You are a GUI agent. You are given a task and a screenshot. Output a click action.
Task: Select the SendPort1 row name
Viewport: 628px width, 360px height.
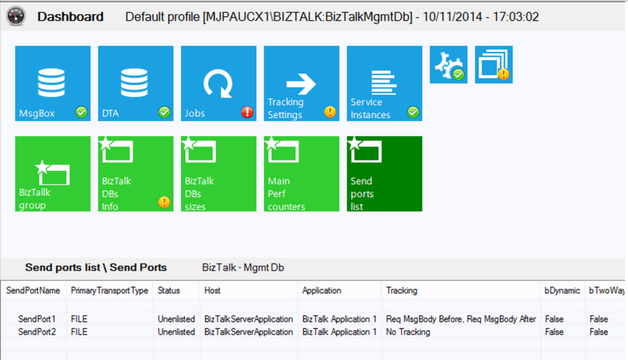[x=37, y=319]
